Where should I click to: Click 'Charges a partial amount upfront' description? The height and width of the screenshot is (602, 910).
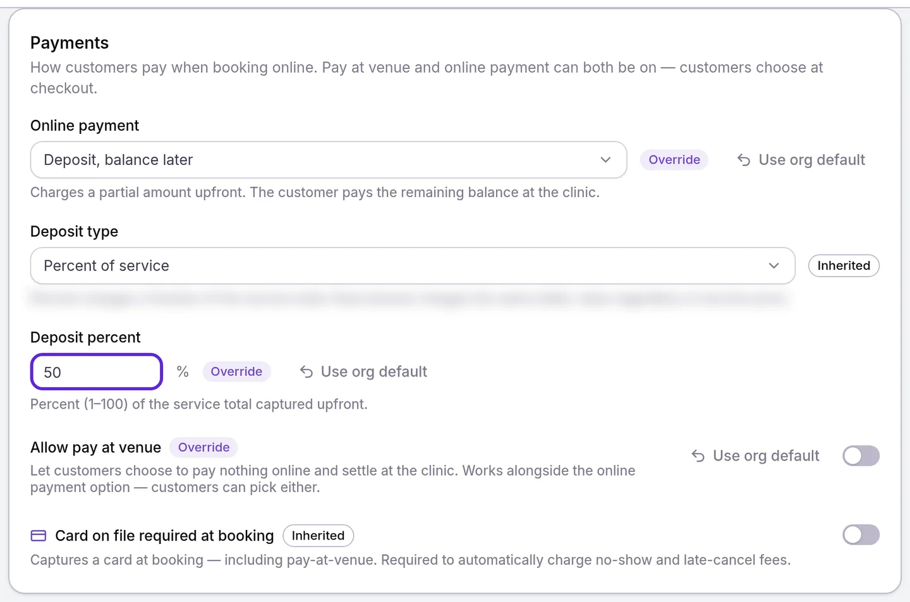315,193
